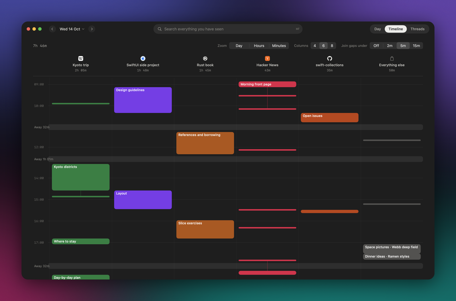Click the Wikipedia icon above Kyoto trip

[81, 58]
